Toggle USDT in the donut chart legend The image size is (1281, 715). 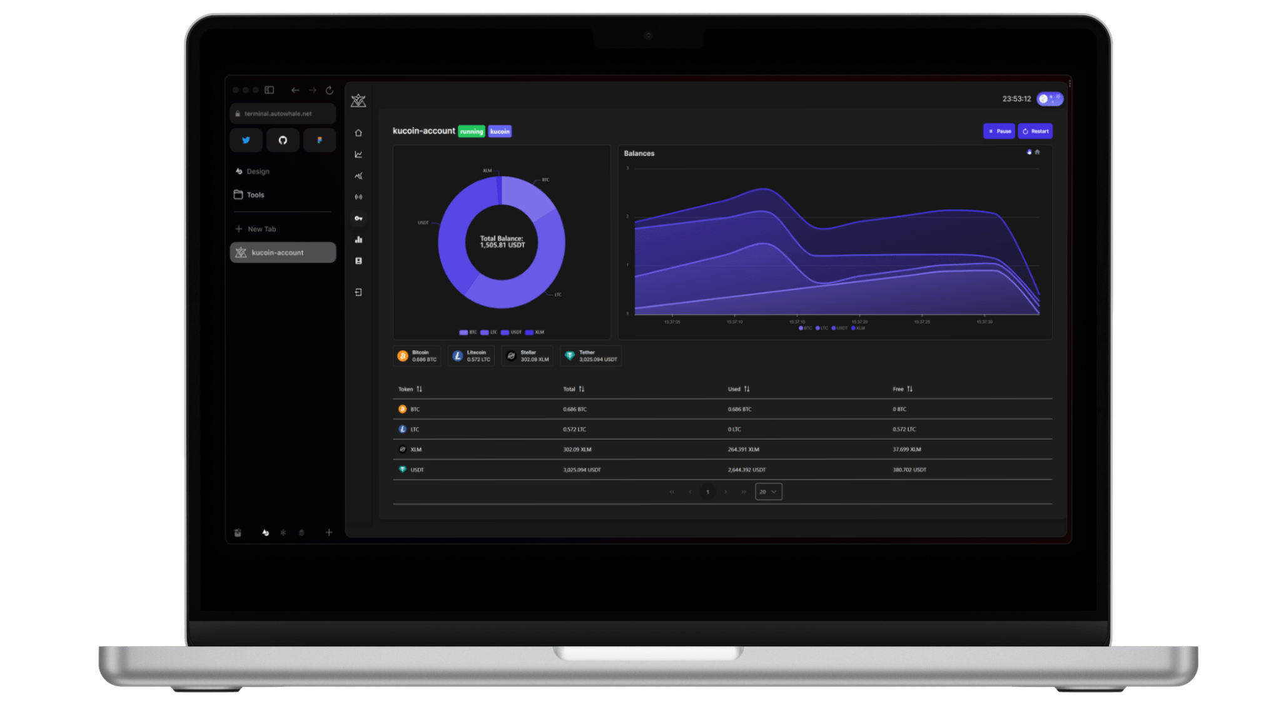[511, 332]
